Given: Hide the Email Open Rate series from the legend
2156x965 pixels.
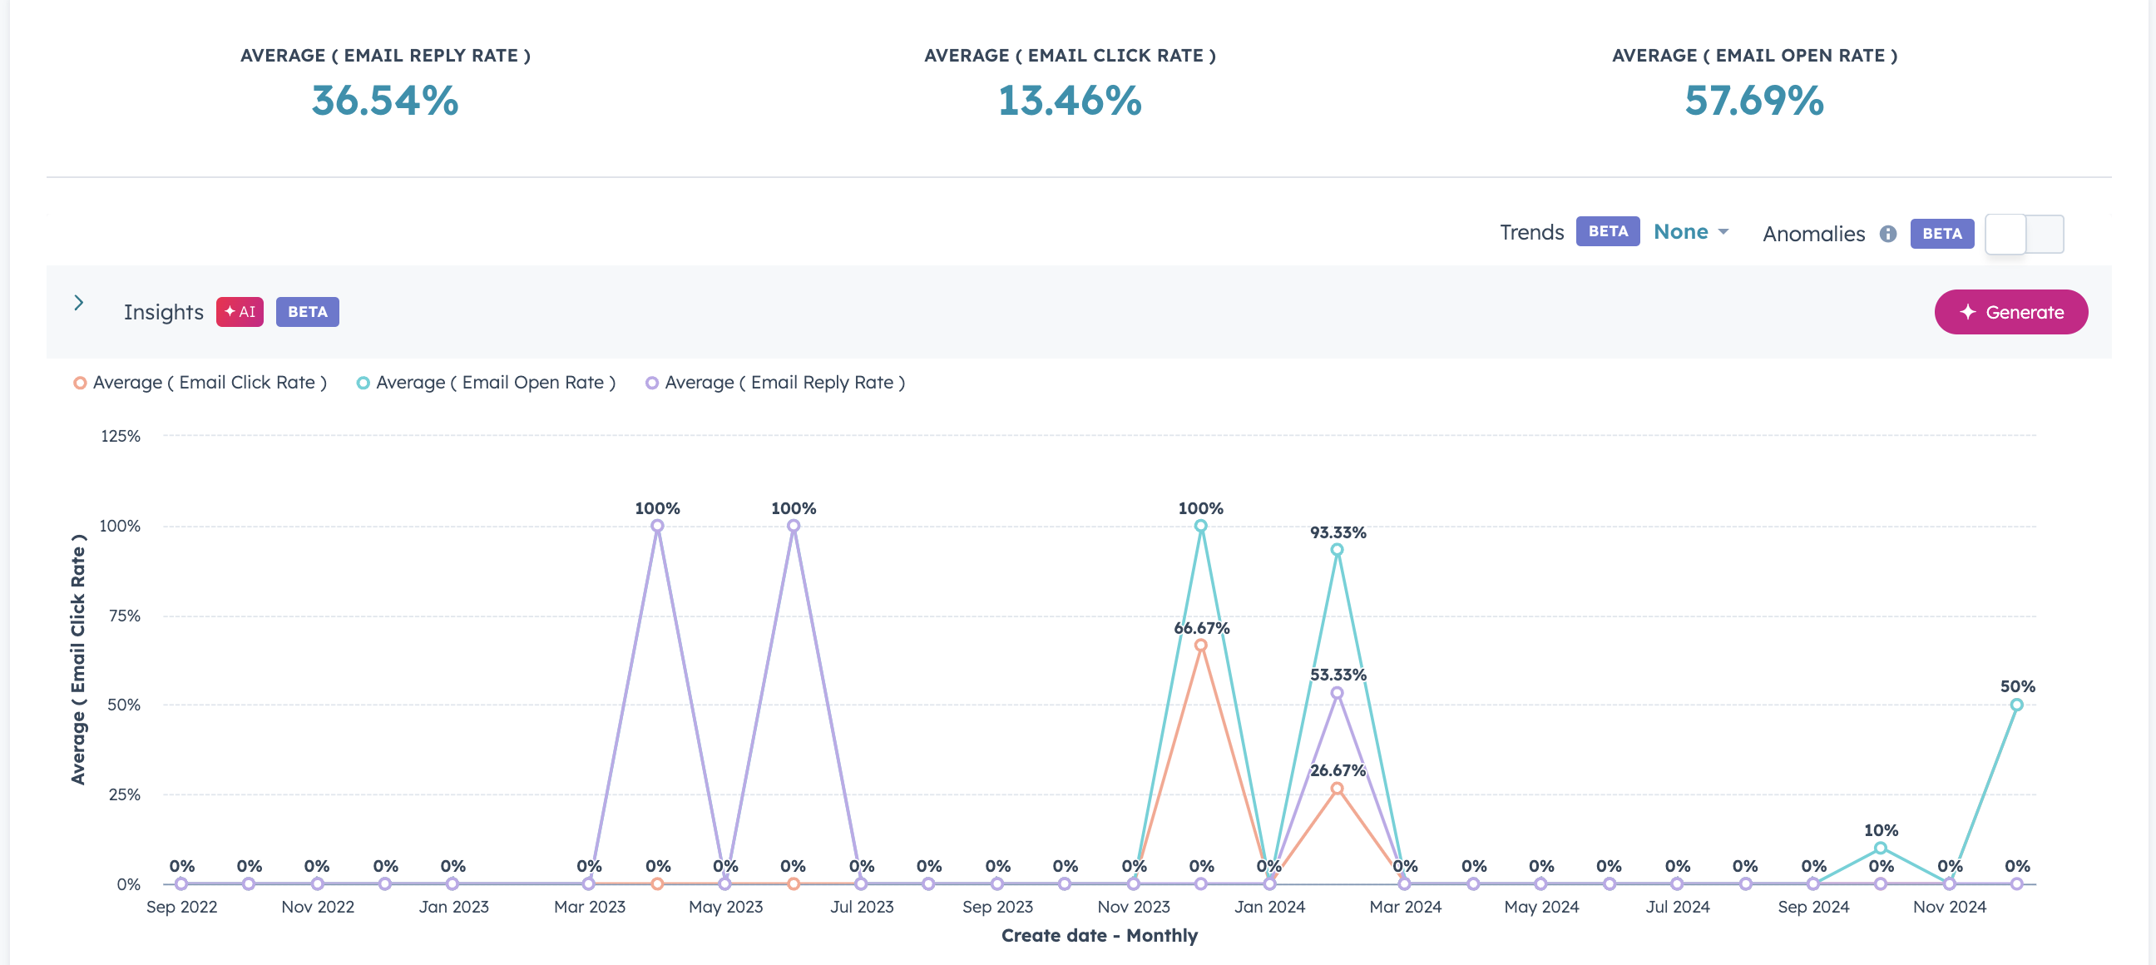Looking at the screenshot, I should (x=496, y=383).
